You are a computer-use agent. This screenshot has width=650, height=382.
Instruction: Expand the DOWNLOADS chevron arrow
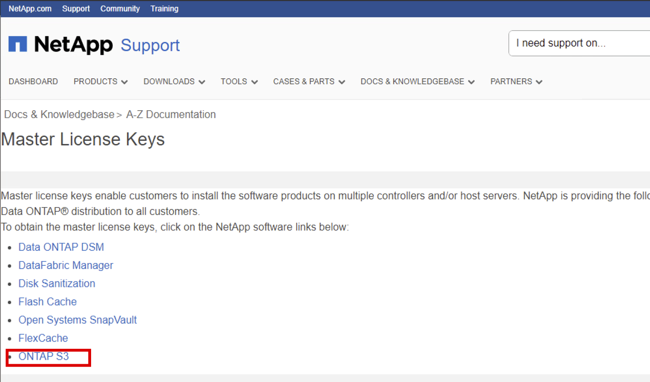202,82
